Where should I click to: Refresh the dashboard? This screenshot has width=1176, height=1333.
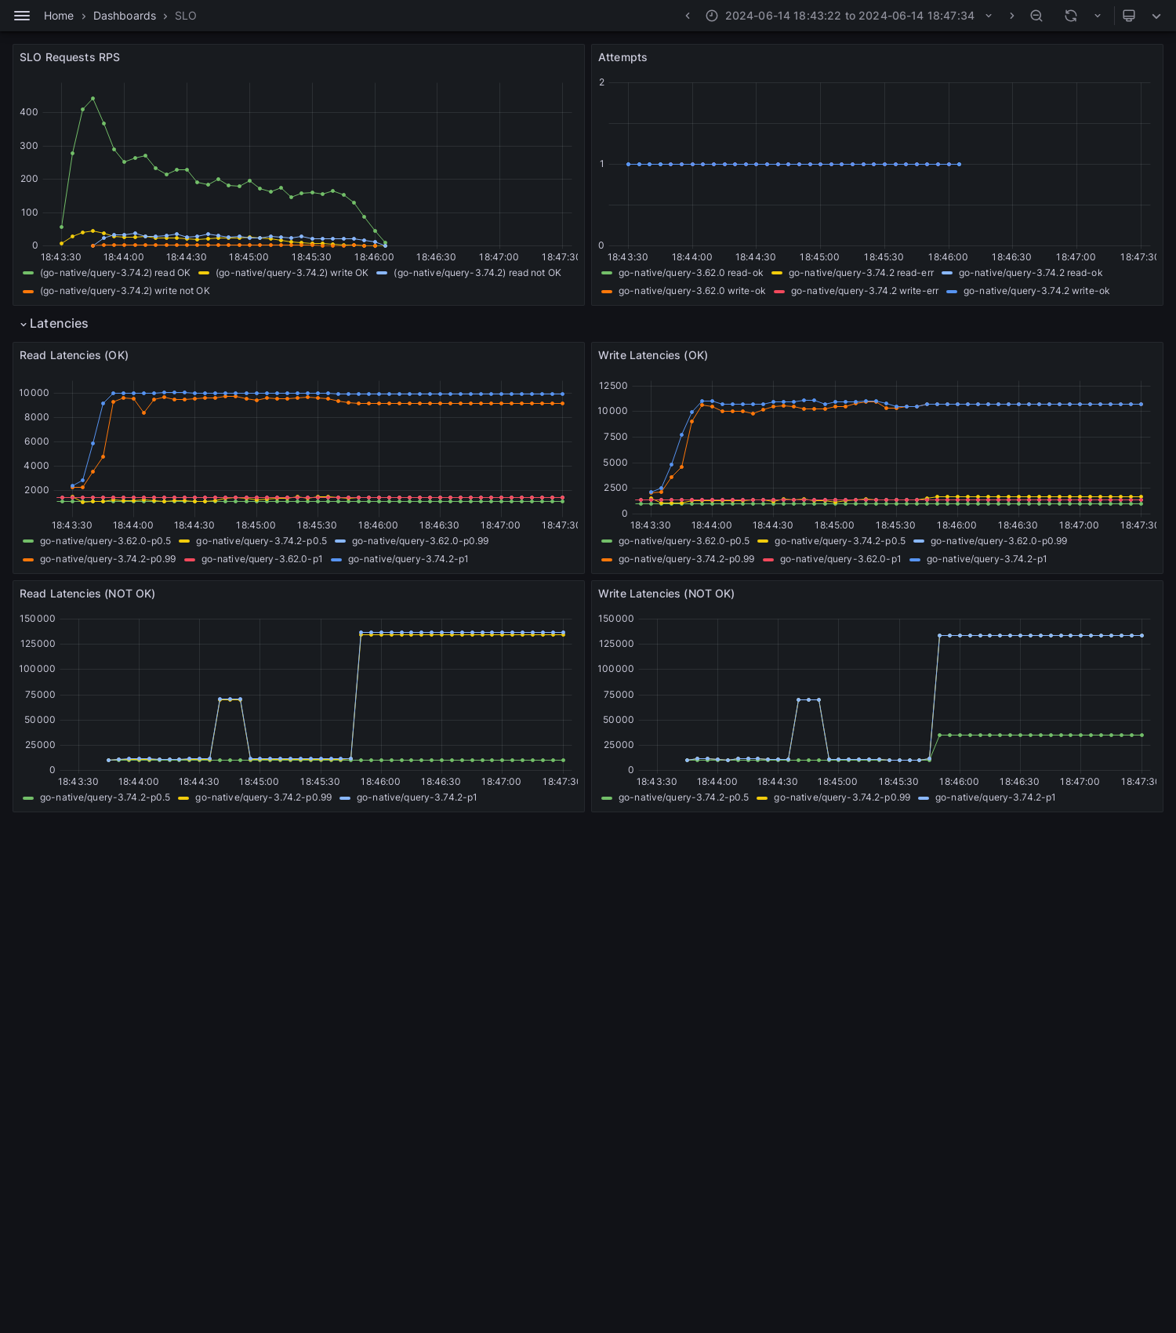click(1071, 16)
